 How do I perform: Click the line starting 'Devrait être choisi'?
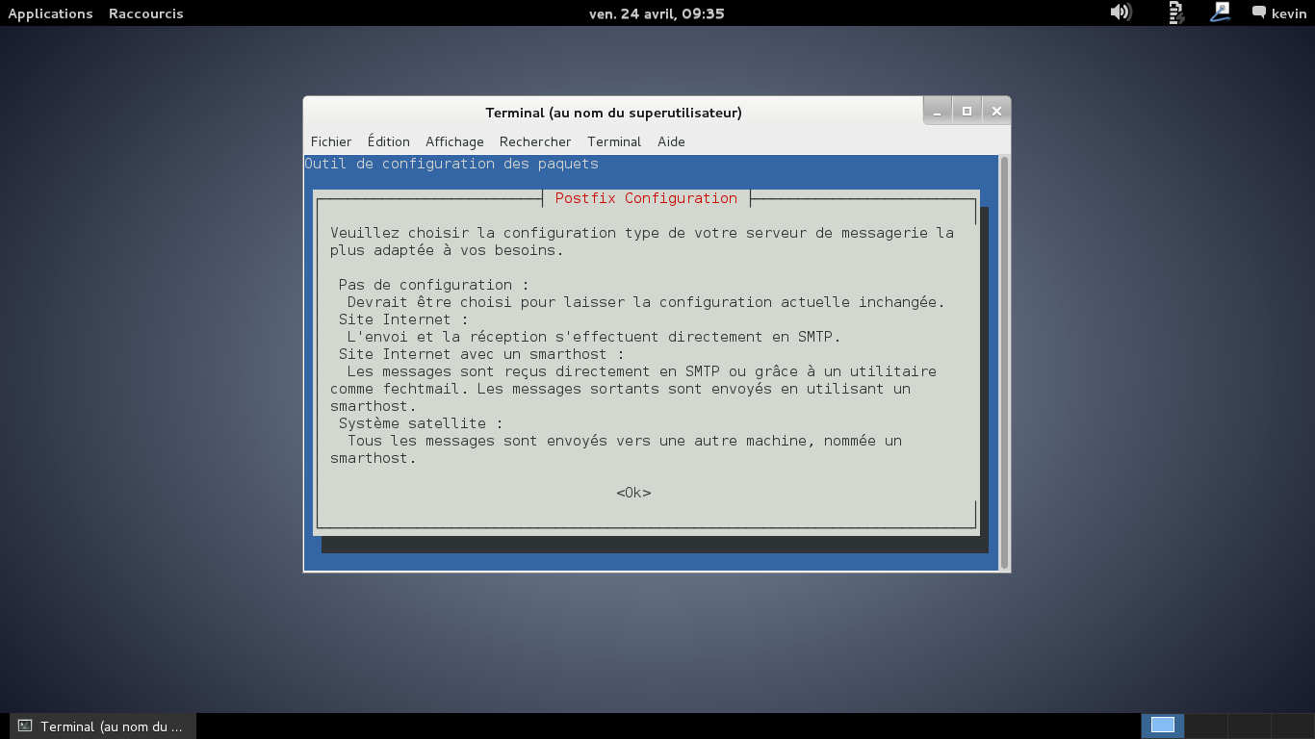[x=646, y=302]
